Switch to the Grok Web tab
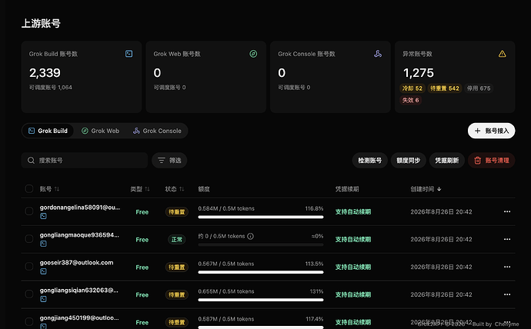The image size is (531, 329). coord(101,131)
